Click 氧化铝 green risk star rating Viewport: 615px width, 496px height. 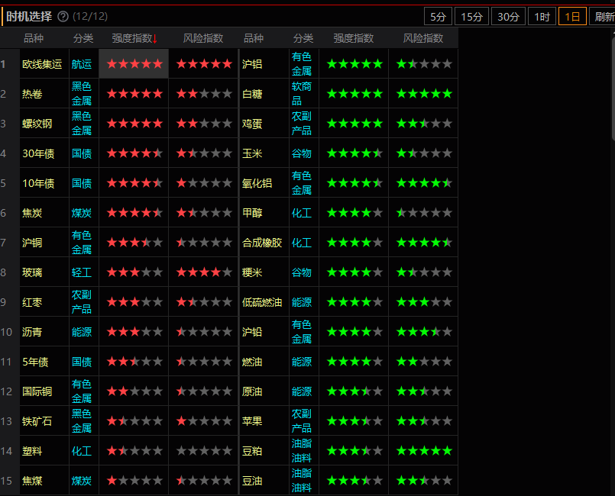pos(424,183)
